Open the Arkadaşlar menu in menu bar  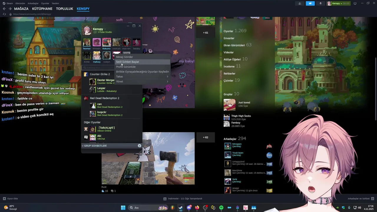point(33,4)
